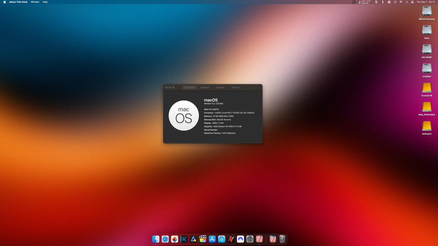Viewport: 438px width, 246px height.
Task: Click the Startup Disk MacOS Sonoma line
Action: click(217, 120)
